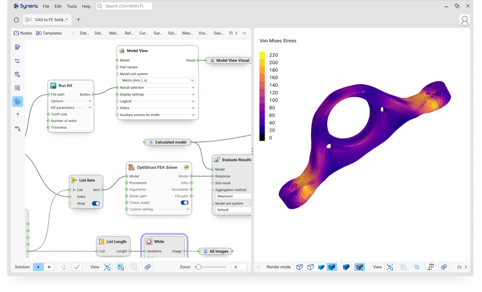Pause the solution playback
Image resolution: width=482 pixels, height=292 pixels.
[49, 267]
